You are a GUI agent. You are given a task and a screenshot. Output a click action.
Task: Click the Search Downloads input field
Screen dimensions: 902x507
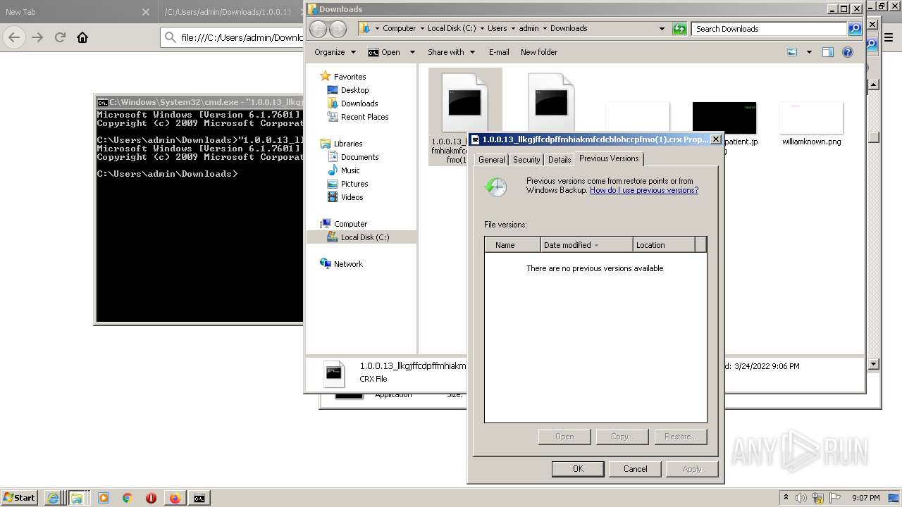point(770,29)
